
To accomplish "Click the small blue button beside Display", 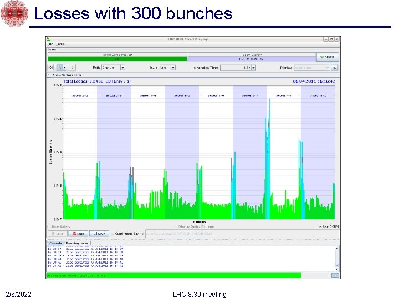I will tap(334, 68).
